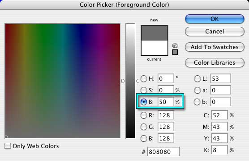249x161 pixels.
Task: Click the G value field showing 128
Action: (166, 127)
